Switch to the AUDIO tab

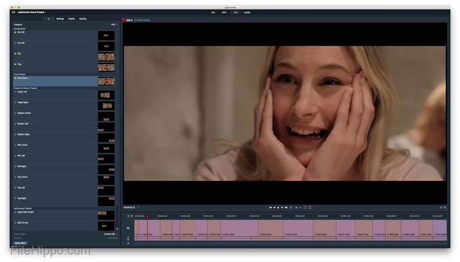pyautogui.click(x=247, y=13)
